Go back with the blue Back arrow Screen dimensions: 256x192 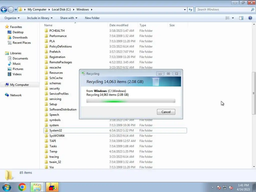coord(4,10)
